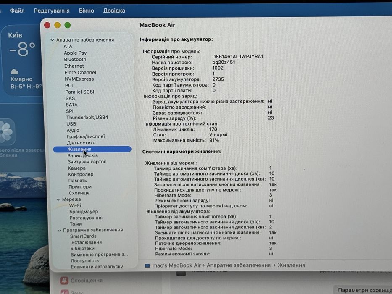Screen dimensions: 392x294
Task: Select PCI in the sidebar
Action: tap(69, 86)
